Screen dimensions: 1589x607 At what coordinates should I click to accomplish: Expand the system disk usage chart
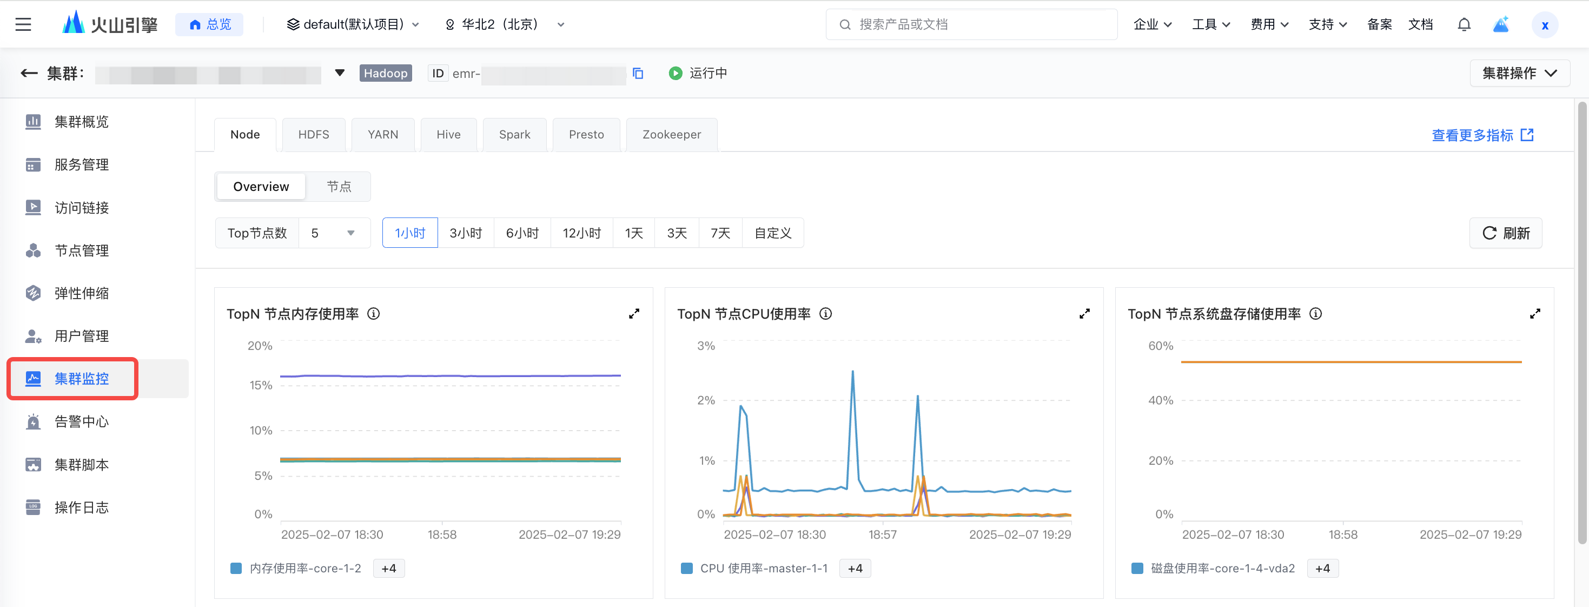(x=1535, y=314)
